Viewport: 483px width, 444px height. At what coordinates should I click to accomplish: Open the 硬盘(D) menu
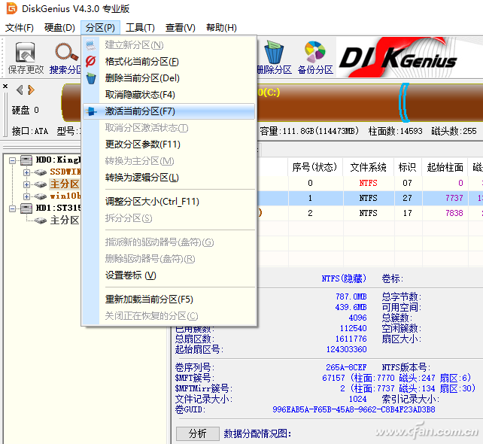click(59, 28)
